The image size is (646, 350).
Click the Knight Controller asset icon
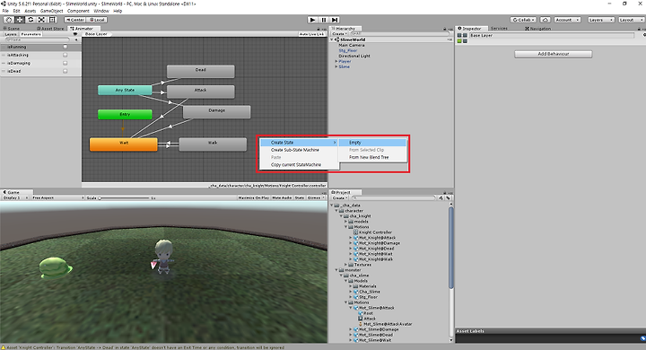tap(355, 232)
